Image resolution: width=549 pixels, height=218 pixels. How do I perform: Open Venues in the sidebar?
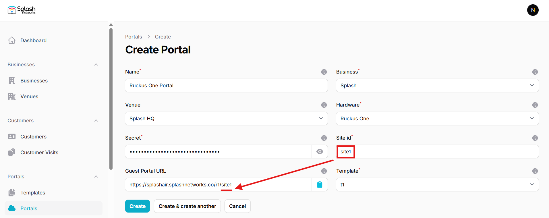pos(53,96)
